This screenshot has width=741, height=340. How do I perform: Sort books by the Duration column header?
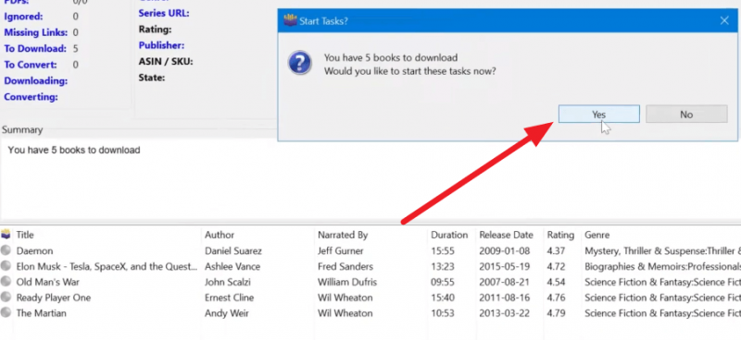tap(449, 235)
